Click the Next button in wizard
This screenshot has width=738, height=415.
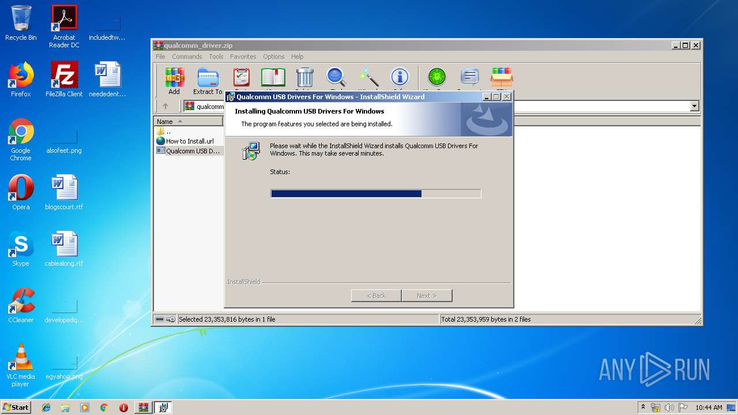[x=427, y=296]
